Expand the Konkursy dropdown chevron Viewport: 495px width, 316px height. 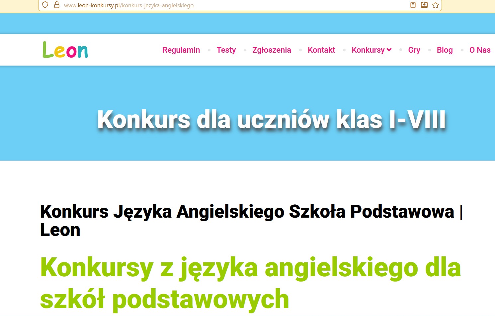pos(389,50)
